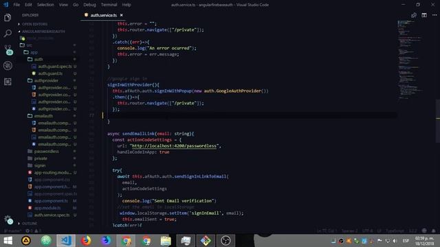Click the feedback smiley in status bar
The width and height of the screenshot is (440, 247).
tap(424, 231)
